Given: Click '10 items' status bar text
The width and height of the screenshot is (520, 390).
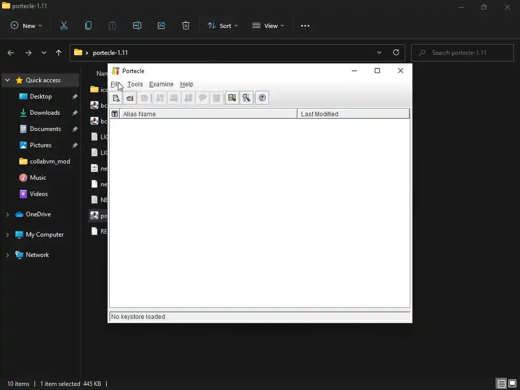Looking at the screenshot, I should coord(18,384).
